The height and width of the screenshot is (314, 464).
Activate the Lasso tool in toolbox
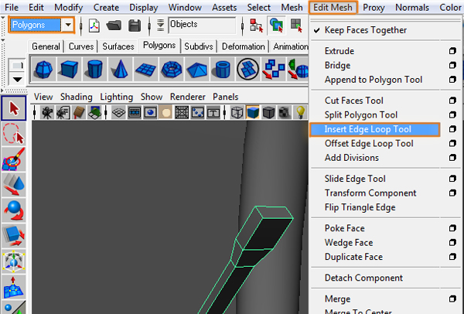click(14, 134)
